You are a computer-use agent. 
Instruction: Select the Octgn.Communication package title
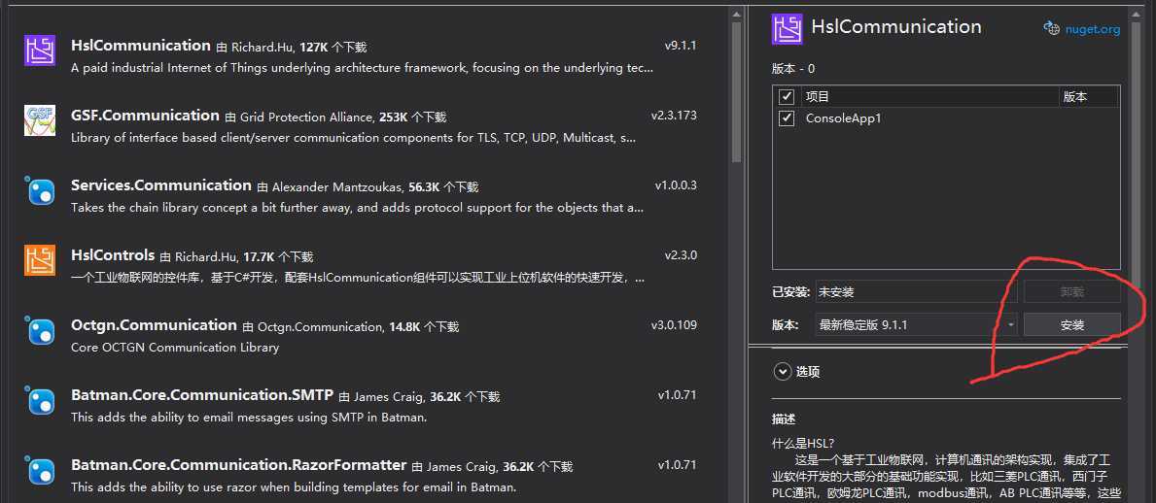pyautogui.click(x=154, y=324)
